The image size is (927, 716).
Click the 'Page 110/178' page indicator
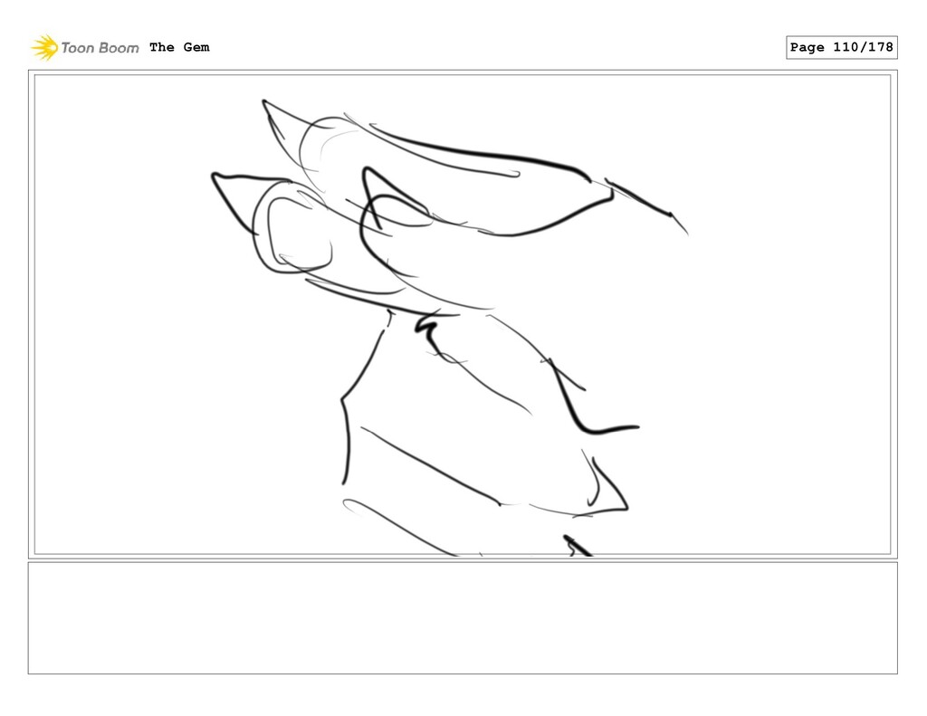(x=841, y=47)
